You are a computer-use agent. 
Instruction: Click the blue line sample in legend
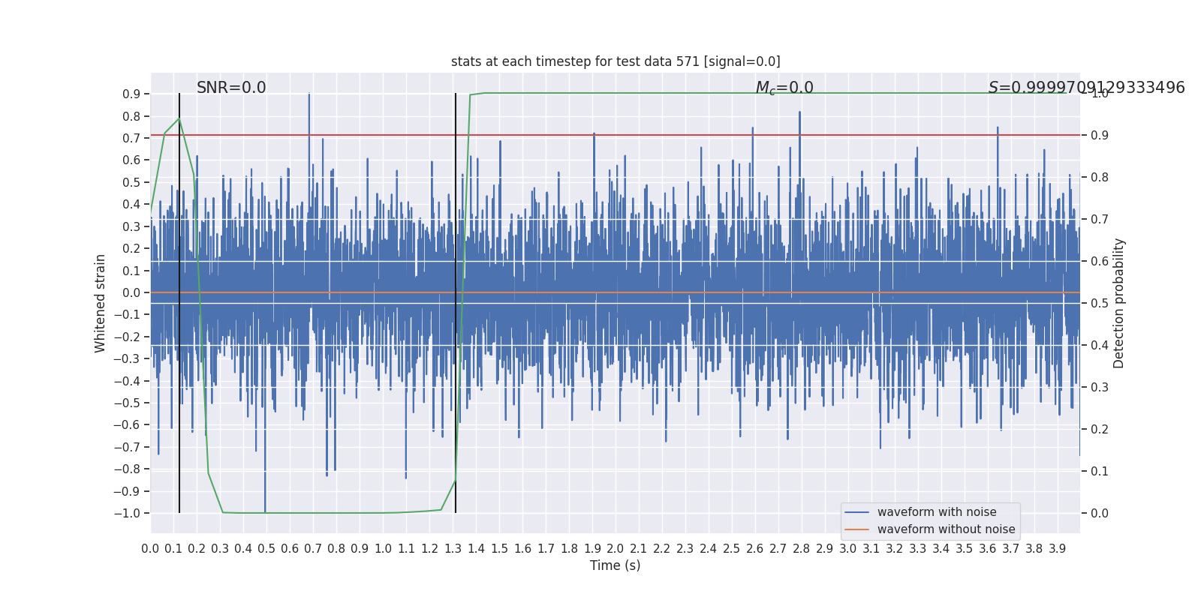857,512
